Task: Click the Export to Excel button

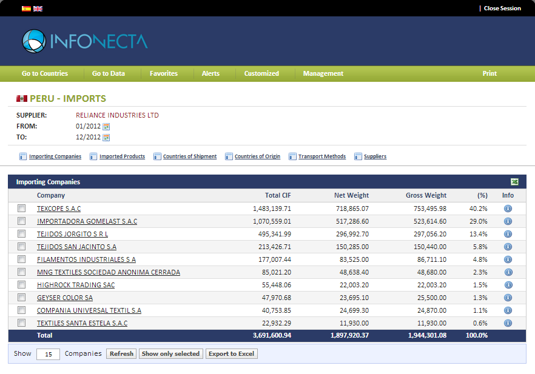Action: coord(231,354)
